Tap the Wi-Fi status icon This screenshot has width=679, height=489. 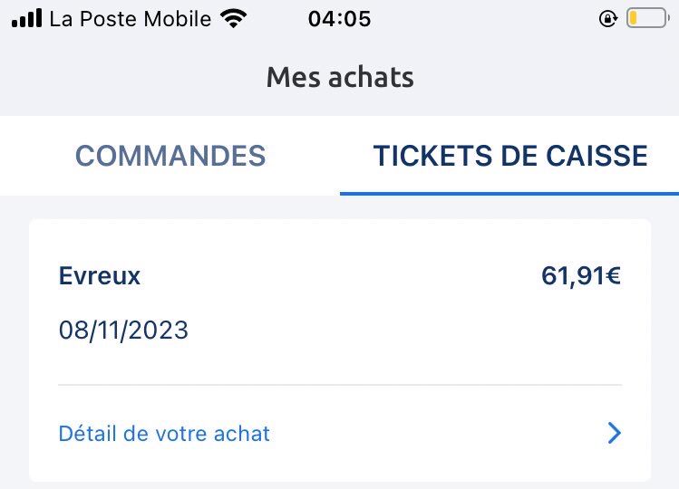[x=234, y=18]
